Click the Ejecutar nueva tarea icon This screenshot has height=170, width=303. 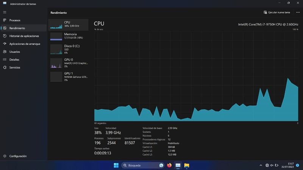point(265,12)
